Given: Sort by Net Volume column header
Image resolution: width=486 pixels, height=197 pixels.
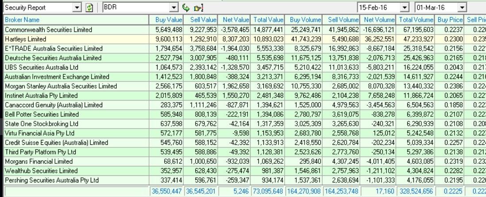Looking at the screenshot, I should click(378, 20).
